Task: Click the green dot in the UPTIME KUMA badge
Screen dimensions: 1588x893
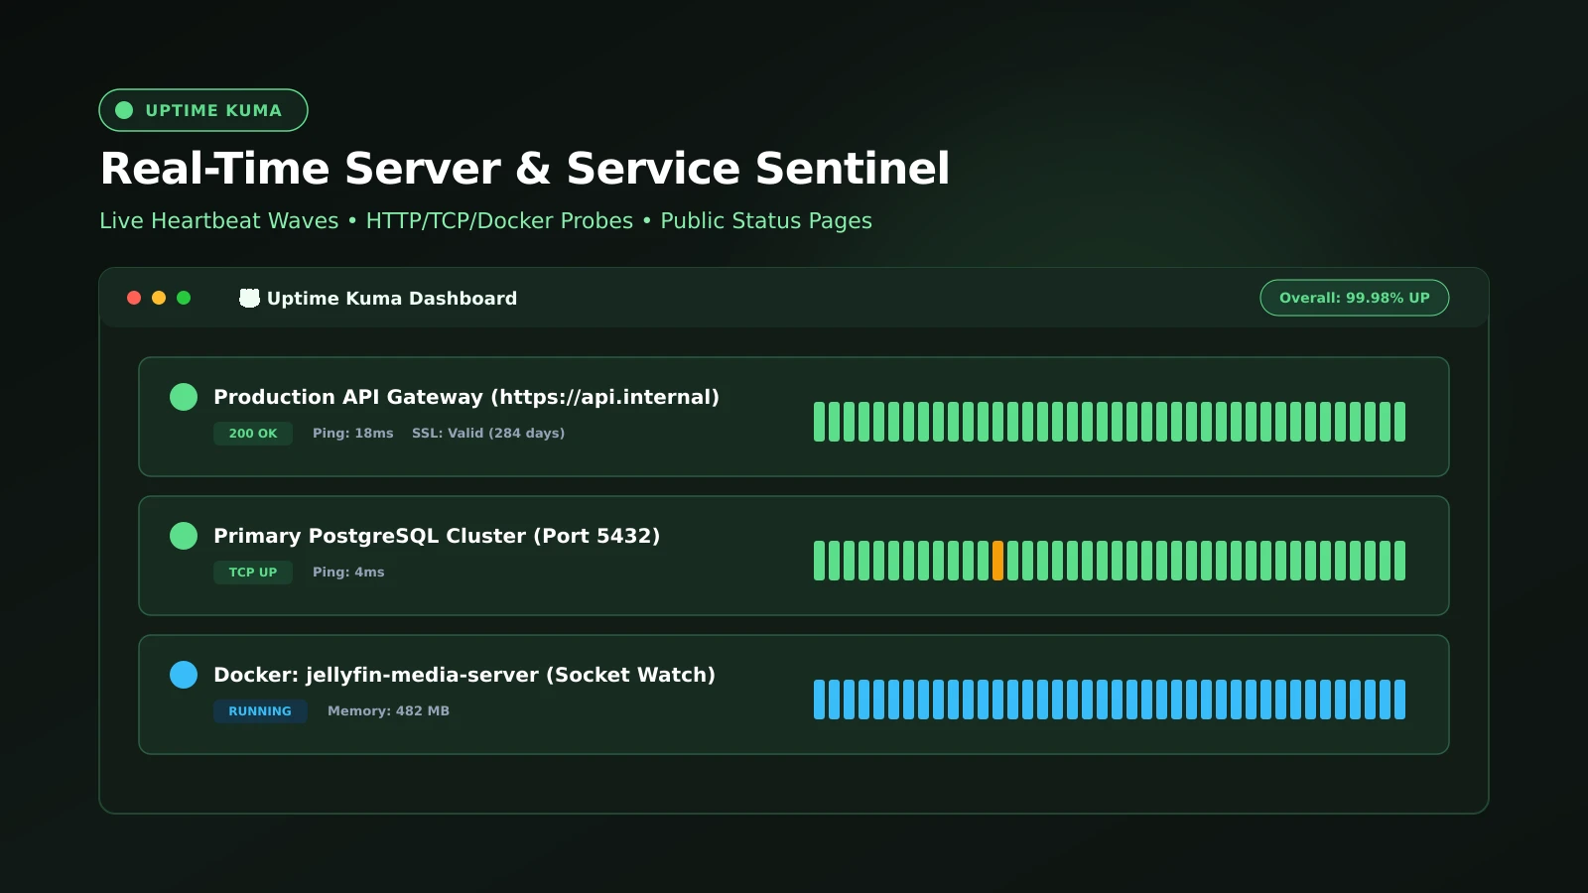Action: click(x=124, y=110)
